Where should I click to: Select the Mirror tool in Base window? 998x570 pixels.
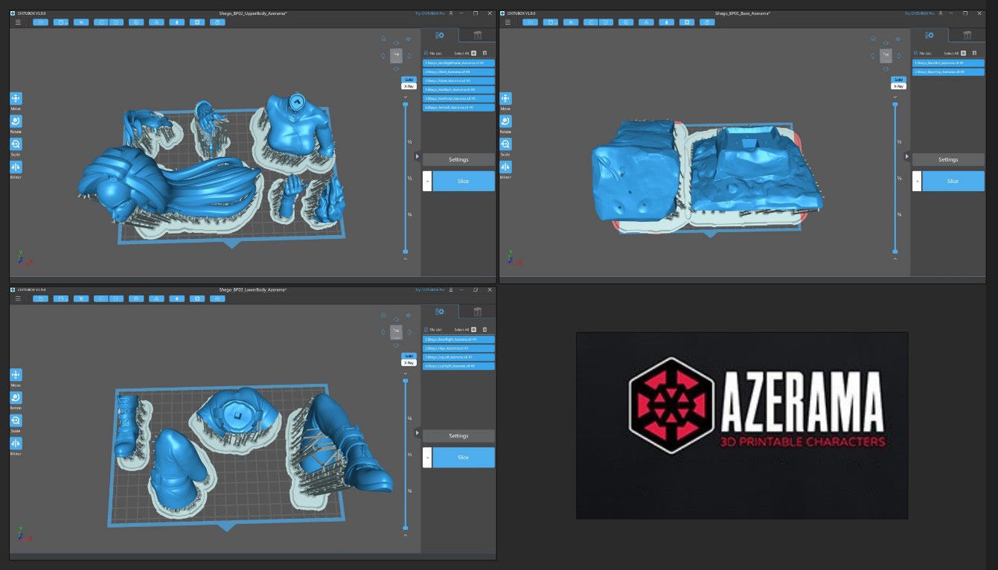[x=505, y=167]
